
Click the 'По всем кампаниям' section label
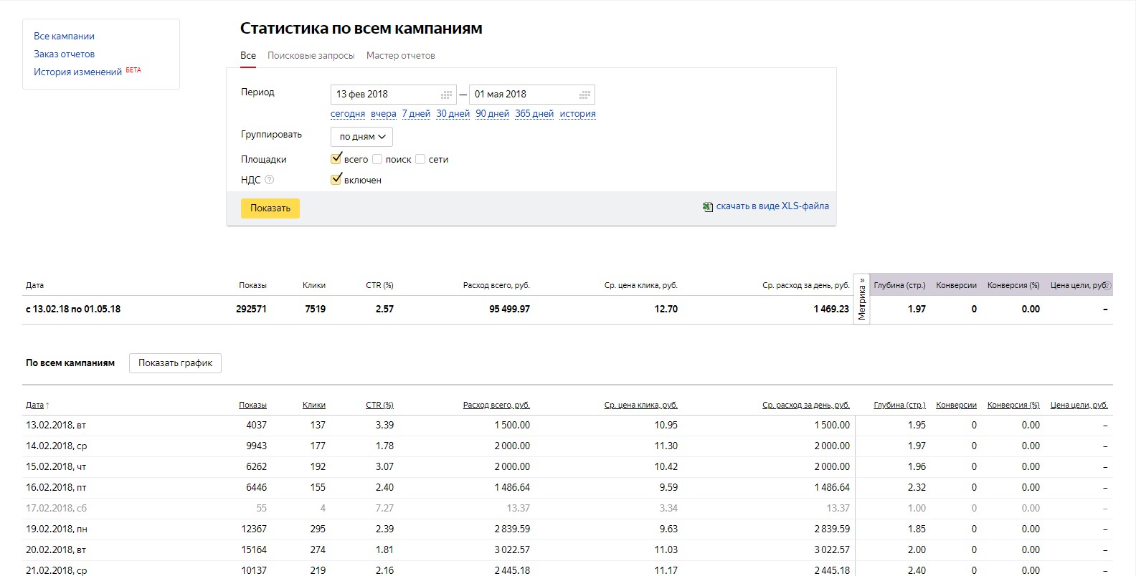coord(70,363)
